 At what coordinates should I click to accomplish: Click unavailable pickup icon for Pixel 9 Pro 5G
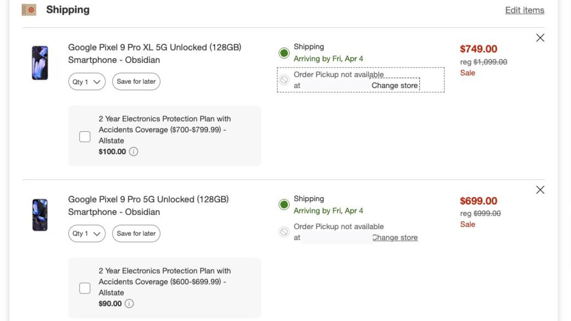284,232
